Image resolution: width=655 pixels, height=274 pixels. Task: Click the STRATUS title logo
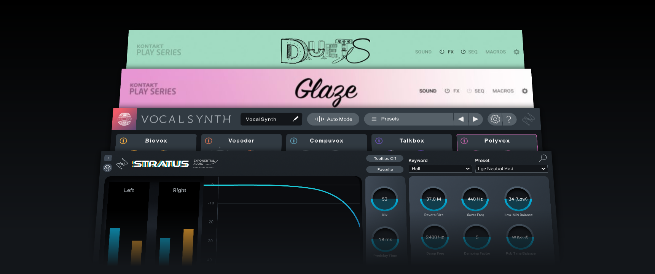(160, 164)
